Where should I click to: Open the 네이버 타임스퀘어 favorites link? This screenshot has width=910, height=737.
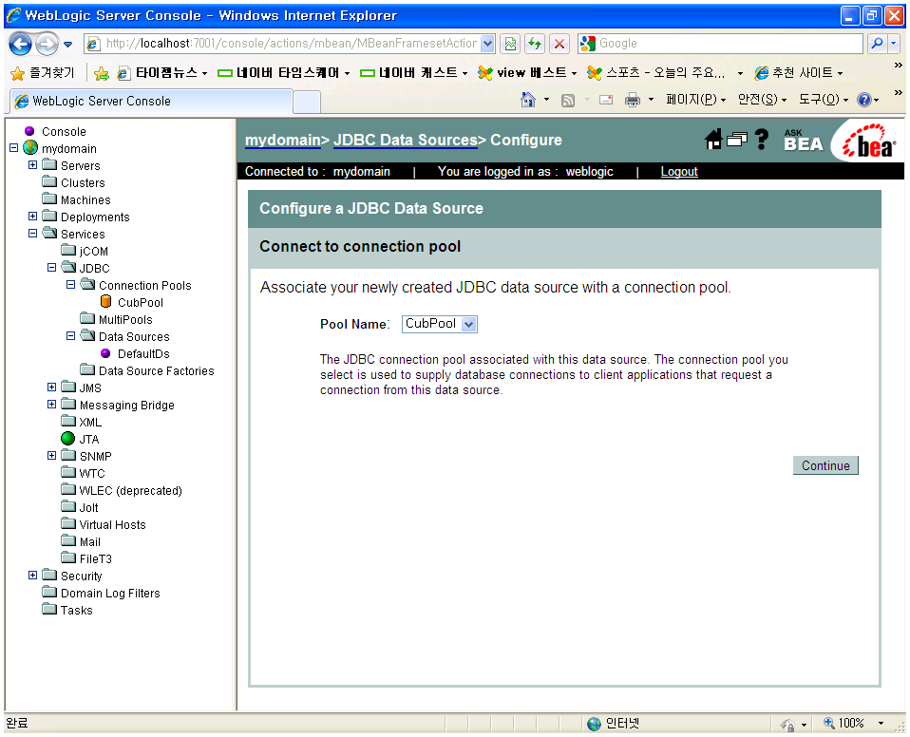(x=284, y=73)
